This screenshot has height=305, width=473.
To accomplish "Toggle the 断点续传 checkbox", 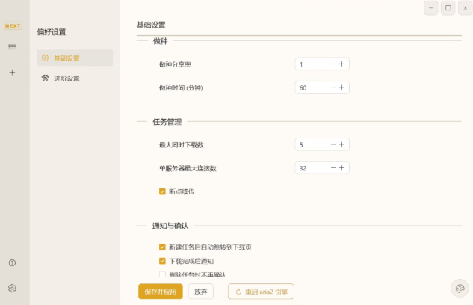I will tap(162, 191).
